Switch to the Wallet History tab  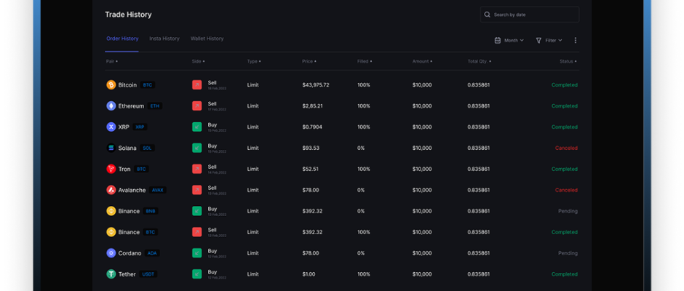[x=207, y=39]
